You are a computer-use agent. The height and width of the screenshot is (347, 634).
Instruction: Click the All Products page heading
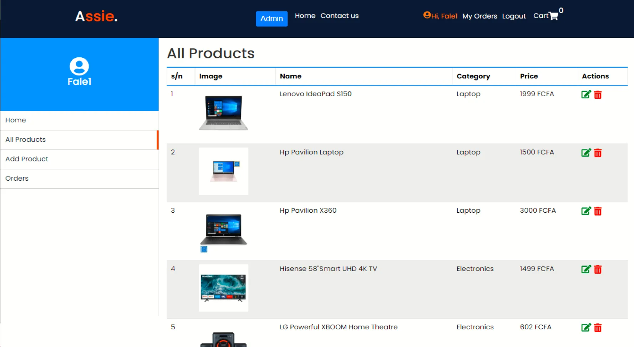click(211, 53)
